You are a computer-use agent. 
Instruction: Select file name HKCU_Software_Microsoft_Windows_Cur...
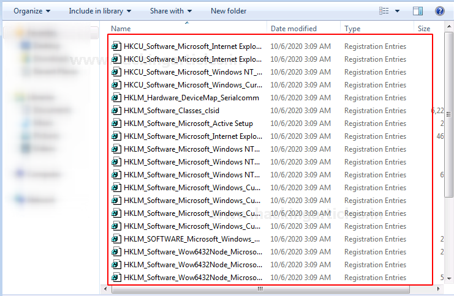193,85
